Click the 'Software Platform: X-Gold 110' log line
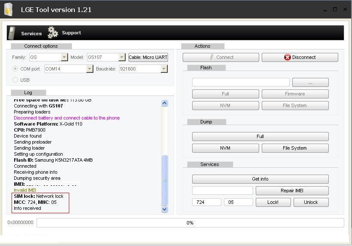Image resolution: width=352 pixels, height=246 pixels. pyautogui.click(x=48, y=124)
